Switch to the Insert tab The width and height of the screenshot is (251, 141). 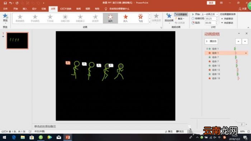[x=25, y=9]
